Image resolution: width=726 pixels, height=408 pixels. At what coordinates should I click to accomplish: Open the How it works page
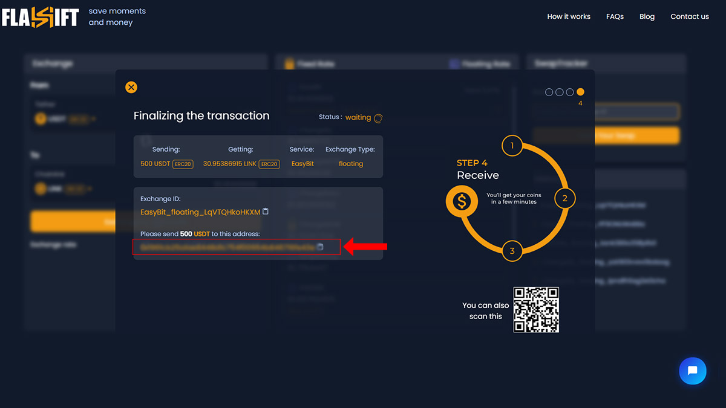coord(569,16)
